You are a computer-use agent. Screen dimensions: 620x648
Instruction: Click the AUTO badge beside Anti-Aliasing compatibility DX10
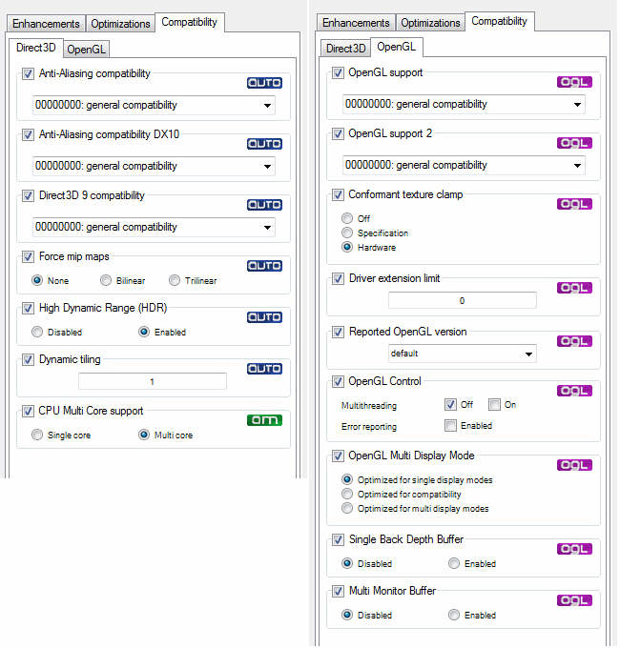pyautogui.click(x=264, y=144)
